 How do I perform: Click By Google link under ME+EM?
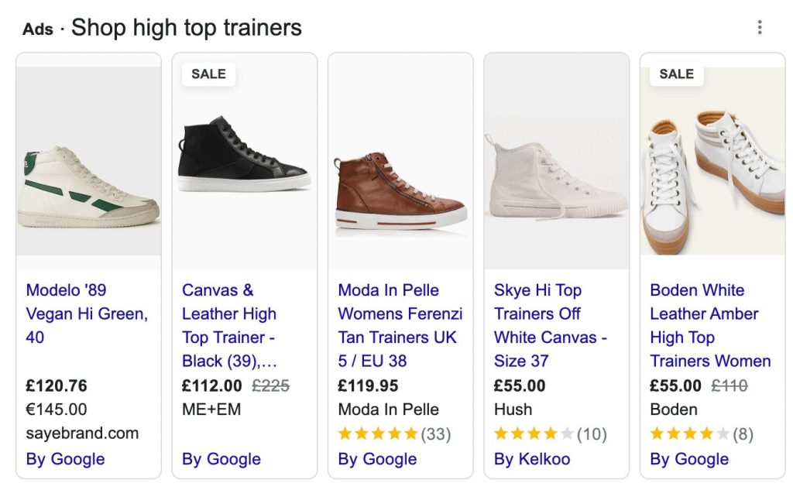click(221, 458)
